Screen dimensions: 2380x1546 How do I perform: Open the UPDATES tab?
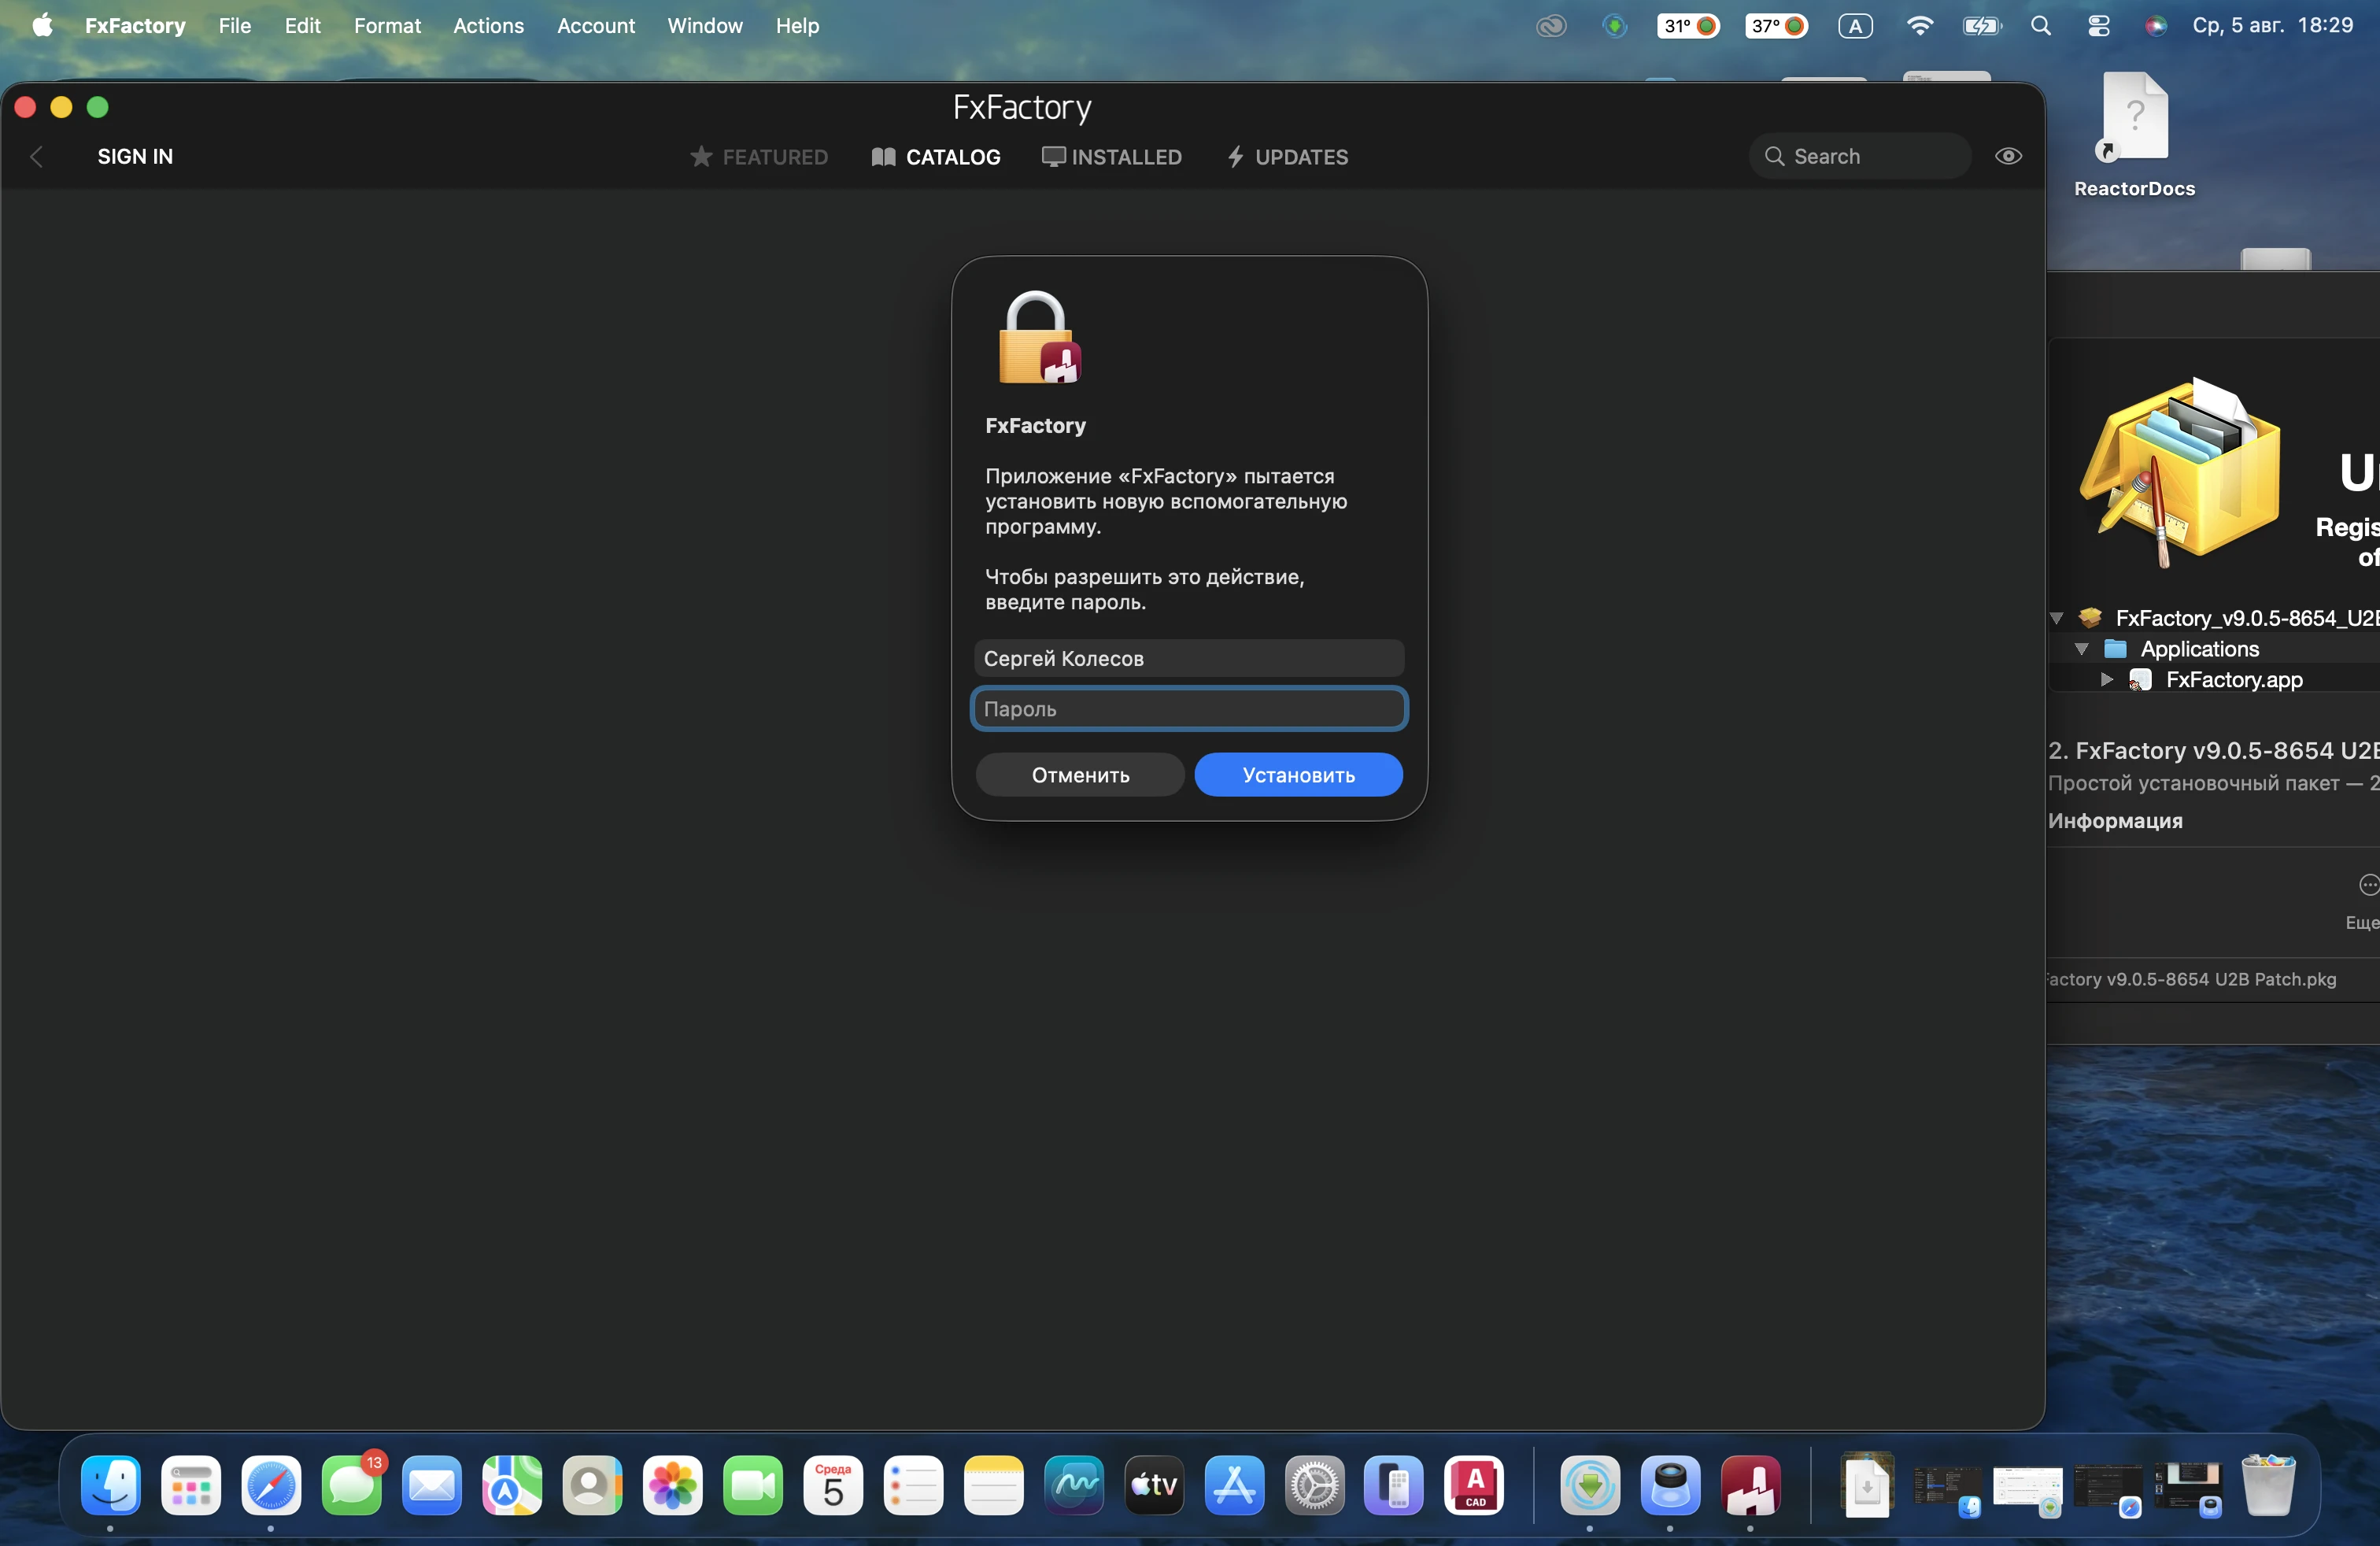(1288, 157)
